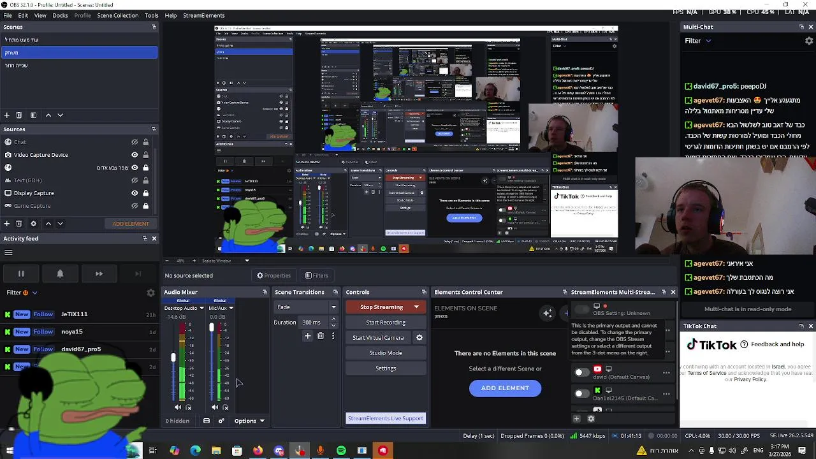
Task: Open the View menu
Action: [40, 15]
